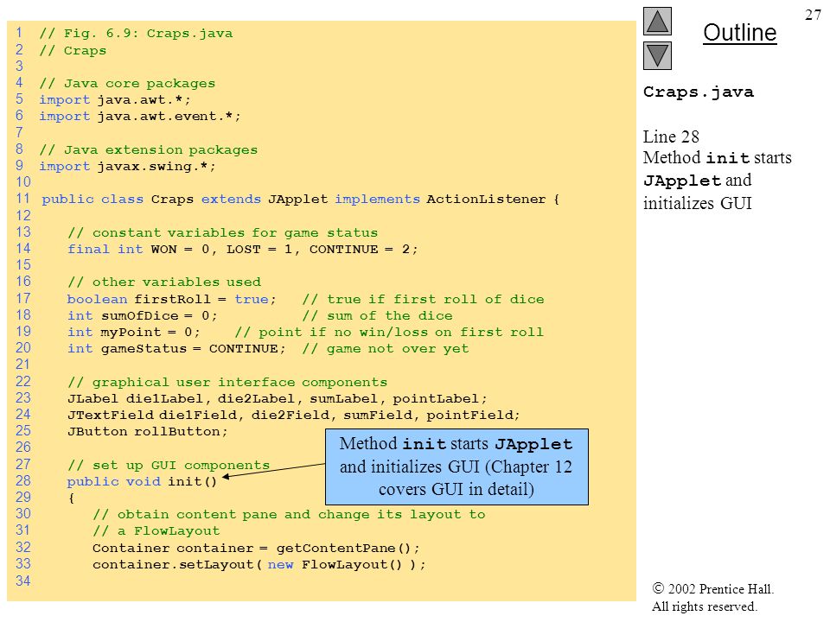Click the '// Fig. 6.9: Craps.java' comment
Viewport: 830px width, 622px height.
136,34
